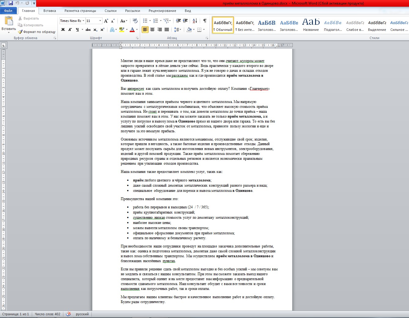Image resolution: width=409 pixels, height=318 pixels.
Task: Open Буфер обмена dialog launcher
Action: point(55,38)
